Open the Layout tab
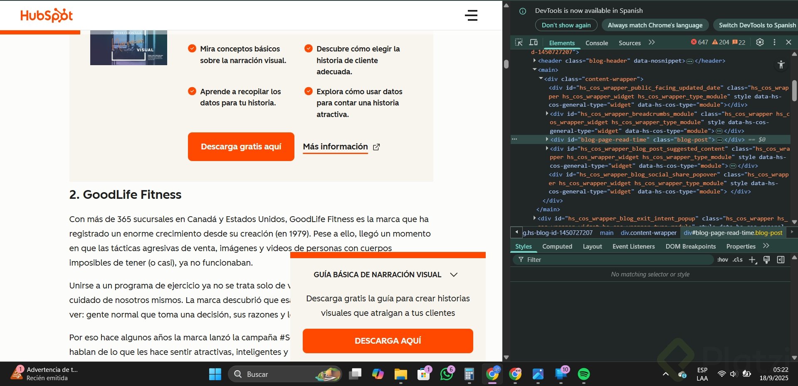 592,247
